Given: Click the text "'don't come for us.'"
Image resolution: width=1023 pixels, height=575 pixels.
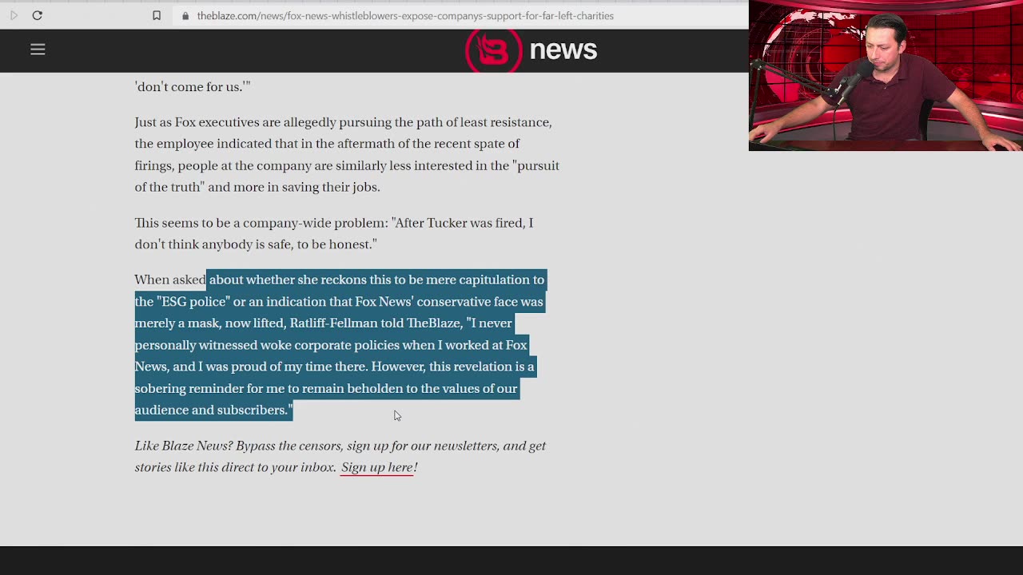Looking at the screenshot, I should 193,86.
